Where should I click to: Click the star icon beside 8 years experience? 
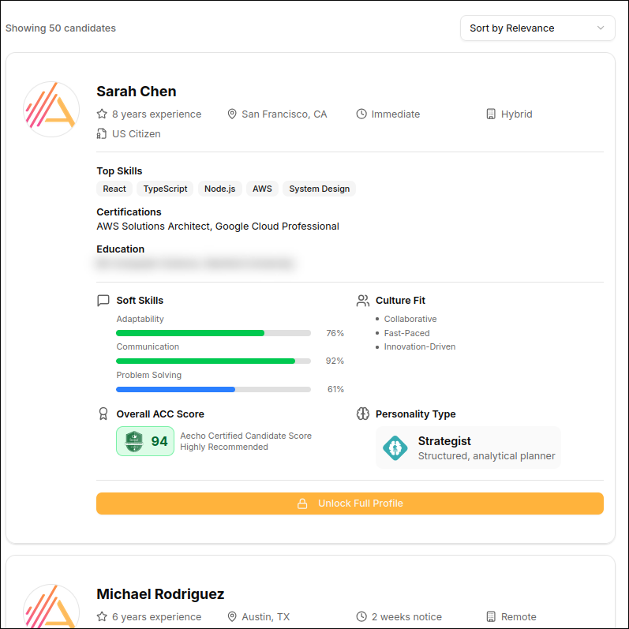(102, 114)
